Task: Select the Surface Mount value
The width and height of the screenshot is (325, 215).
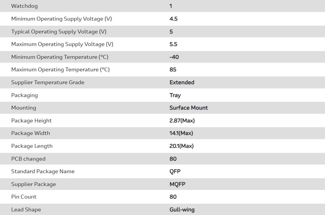Action: (189, 108)
